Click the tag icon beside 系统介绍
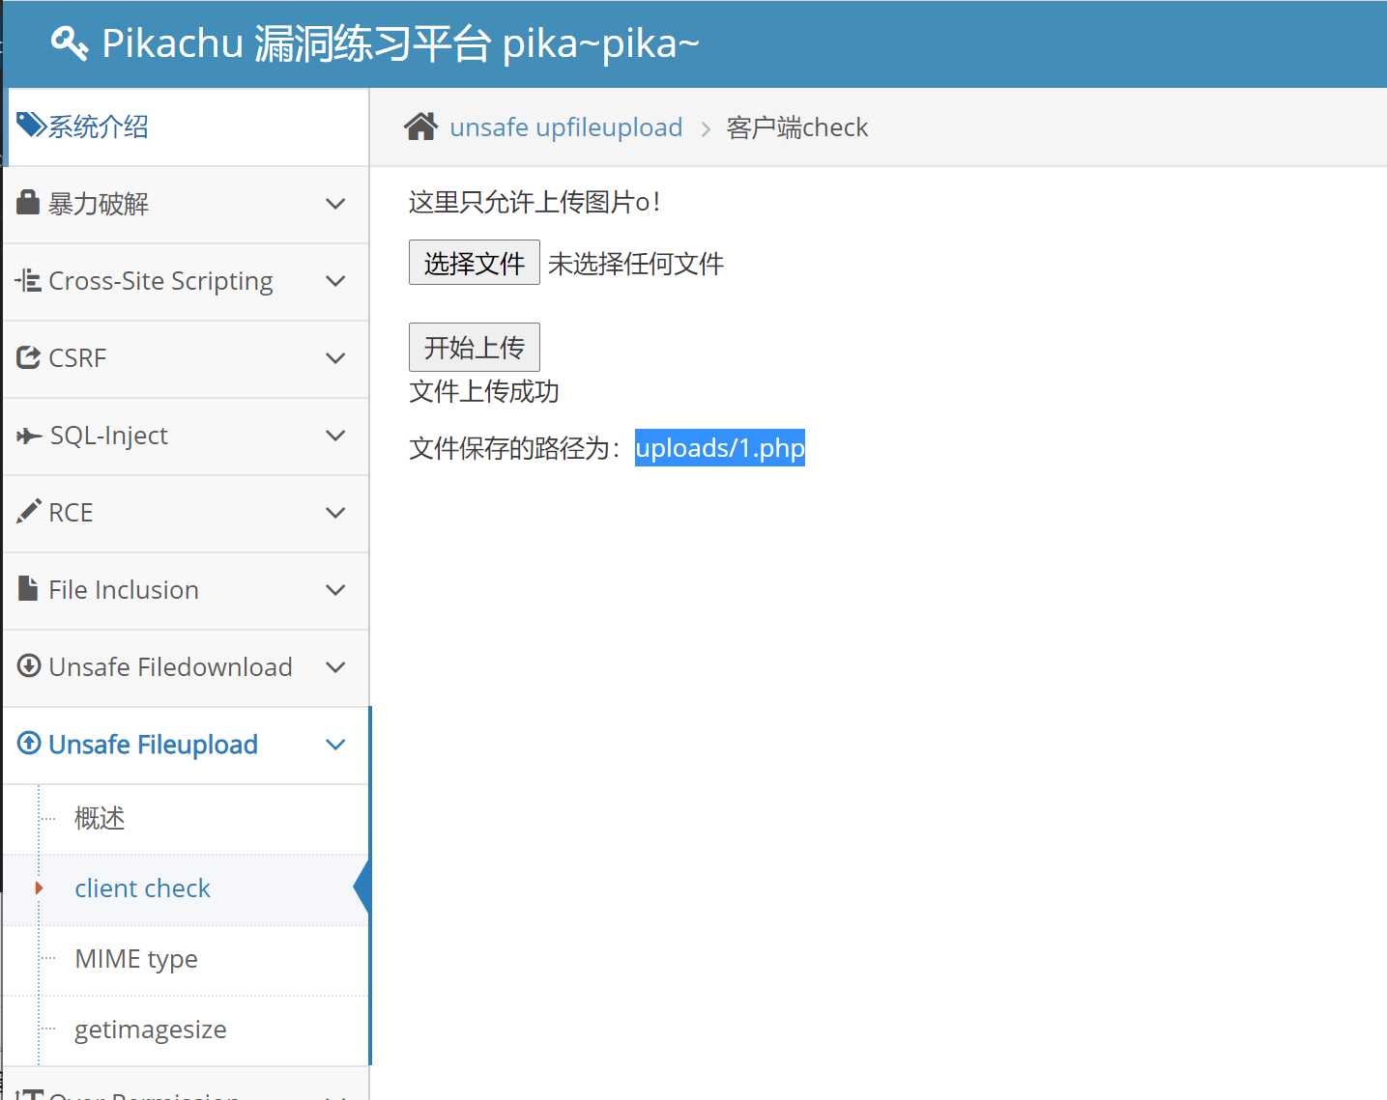The height and width of the screenshot is (1100, 1387). point(31,126)
